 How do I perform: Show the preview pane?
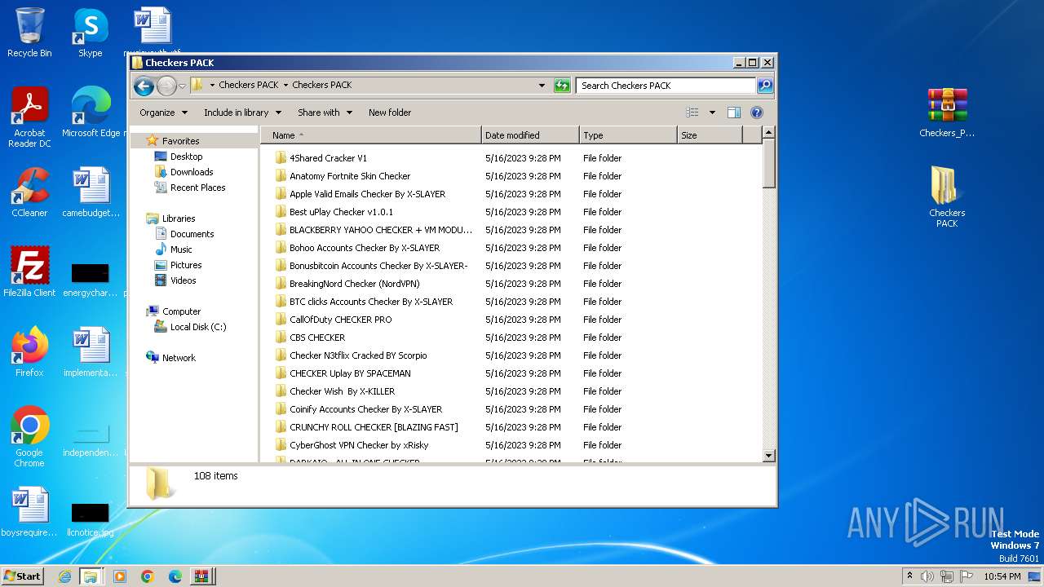(x=734, y=113)
